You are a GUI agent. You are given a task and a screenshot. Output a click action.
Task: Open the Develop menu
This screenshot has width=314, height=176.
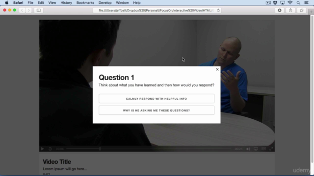(x=105, y=3)
